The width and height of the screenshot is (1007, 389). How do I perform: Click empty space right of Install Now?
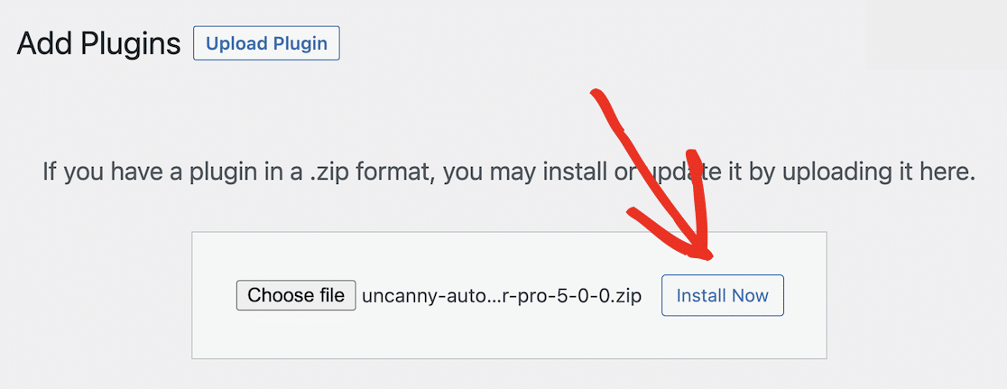pos(805,295)
